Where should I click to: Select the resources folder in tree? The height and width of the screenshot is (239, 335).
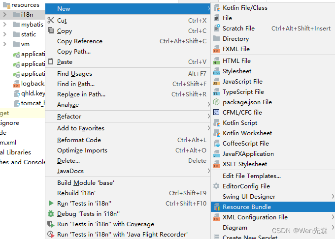25,5
